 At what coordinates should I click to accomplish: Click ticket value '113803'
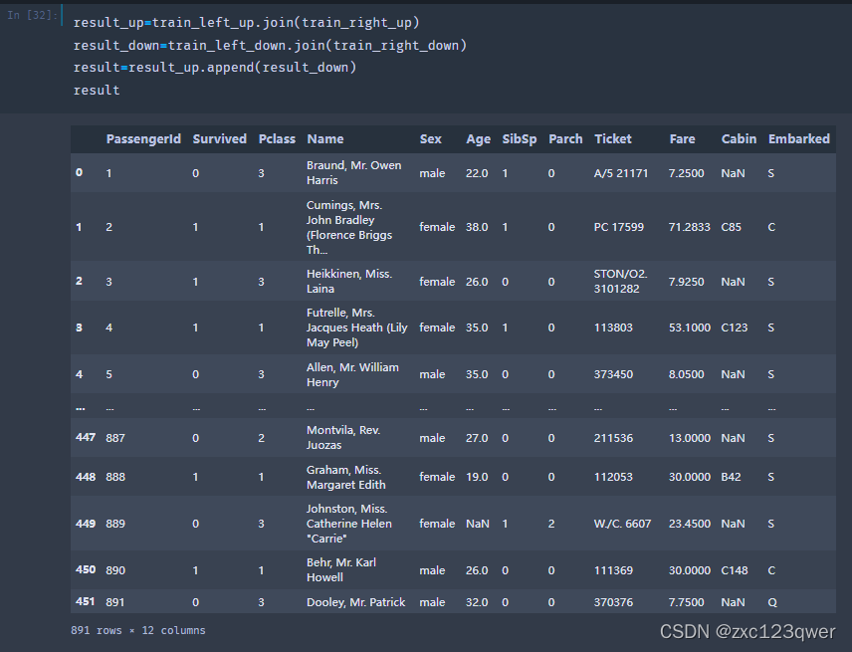pyautogui.click(x=613, y=327)
